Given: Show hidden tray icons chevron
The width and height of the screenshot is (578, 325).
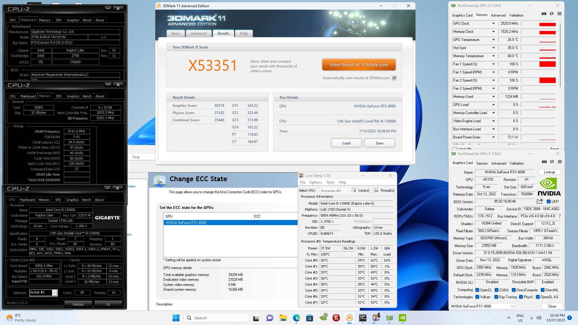Looking at the screenshot, I should (509, 318).
